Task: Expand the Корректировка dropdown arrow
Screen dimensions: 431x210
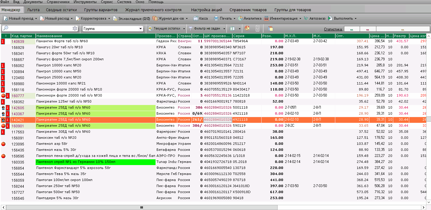Action: 109,19
